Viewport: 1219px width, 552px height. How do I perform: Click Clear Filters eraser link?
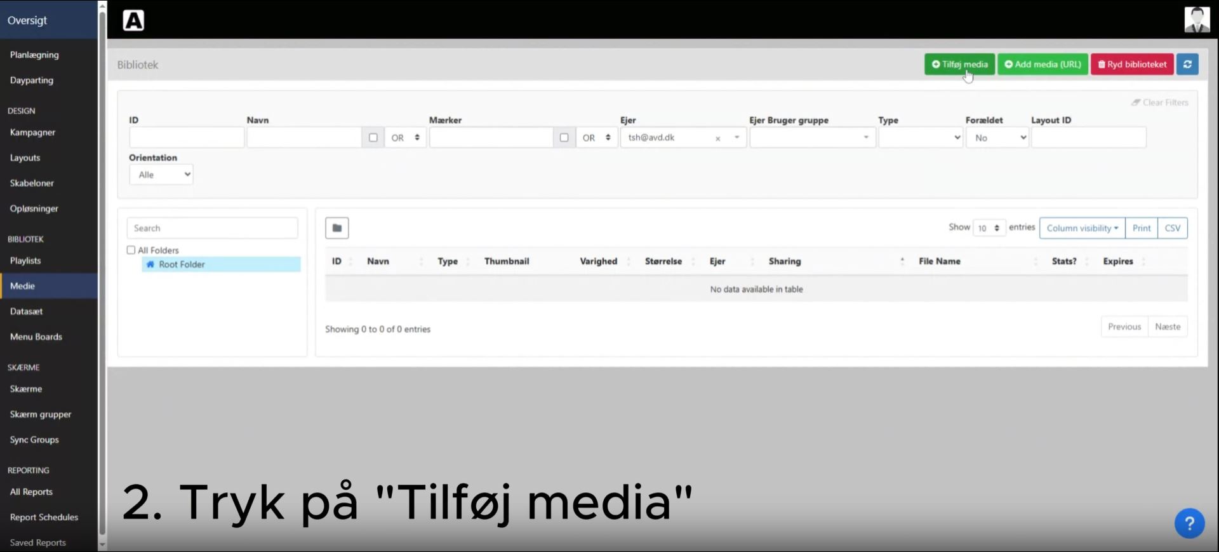coord(1159,102)
